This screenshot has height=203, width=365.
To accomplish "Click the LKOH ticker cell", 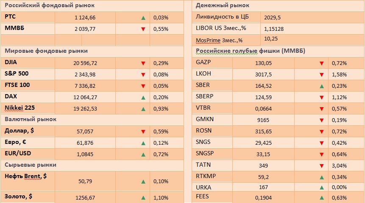I will tap(212, 75).
